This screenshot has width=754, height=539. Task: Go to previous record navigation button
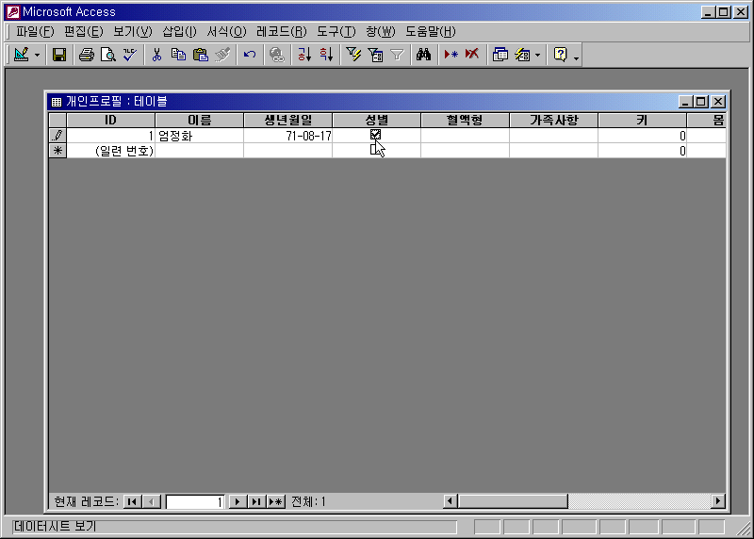pos(152,502)
